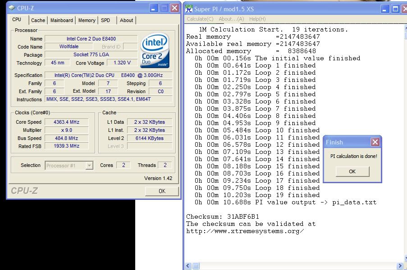Switch to the Cache tab
Image resolution: width=407 pixels, height=270 pixels.
(x=38, y=20)
